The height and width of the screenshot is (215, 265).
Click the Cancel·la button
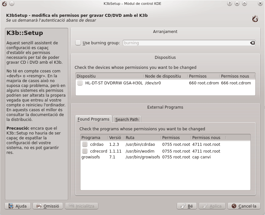coord(244,206)
